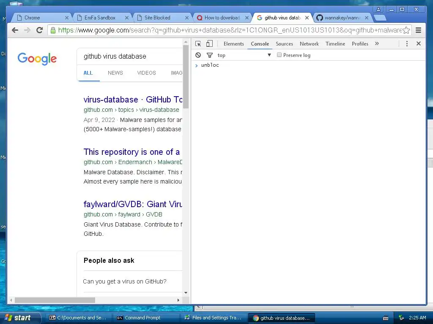Image resolution: width=433 pixels, height=324 pixels.
Task: Open the virus-database GitHub Topics result
Action: coord(133,100)
